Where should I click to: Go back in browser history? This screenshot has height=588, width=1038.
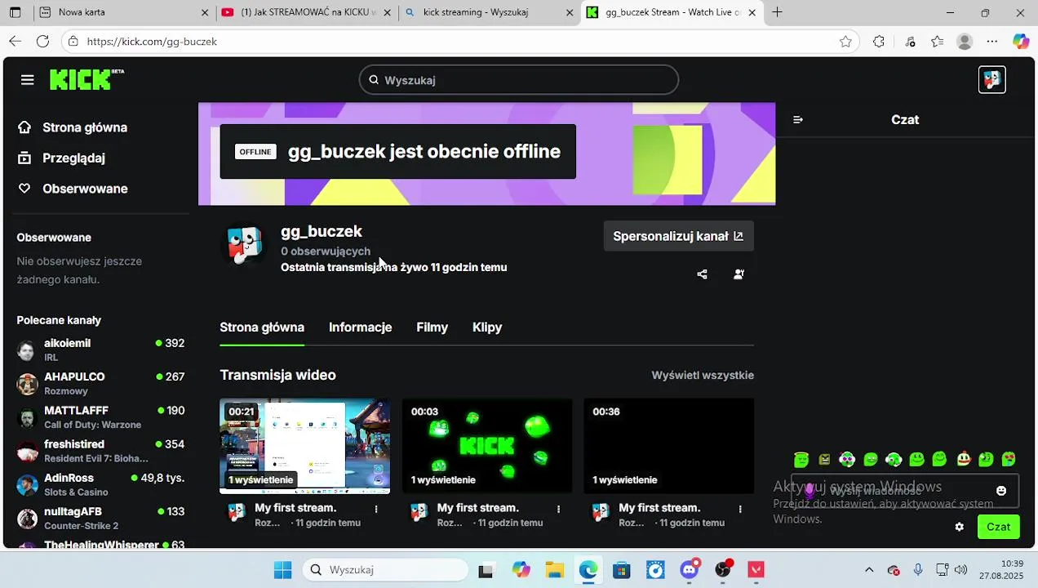(x=16, y=42)
